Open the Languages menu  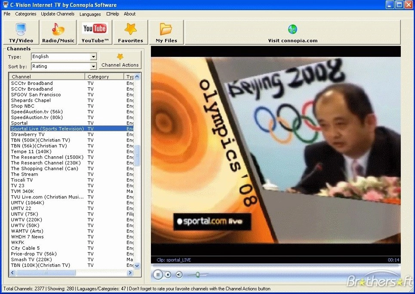point(90,14)
